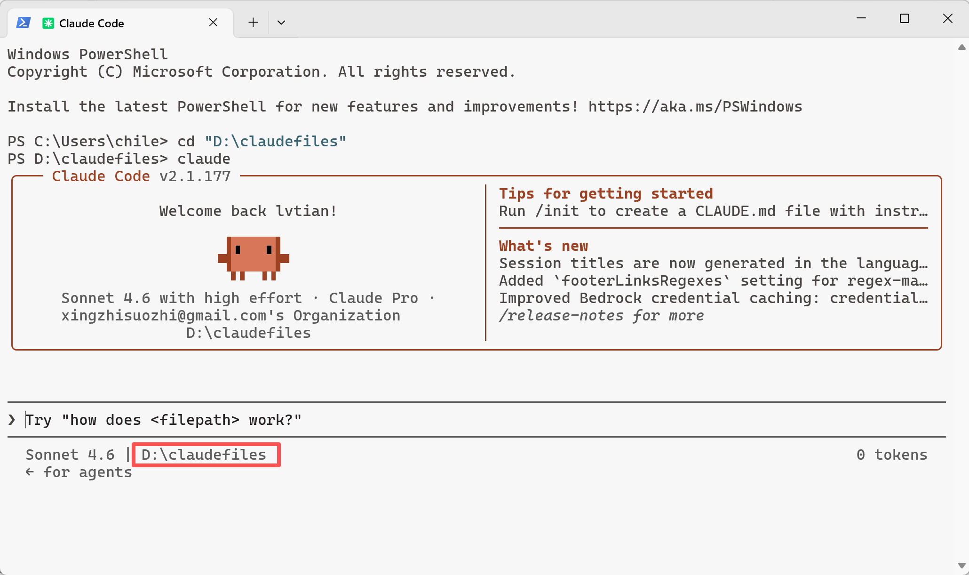Click 'Welcome back lvtian!' text
Viewport: 969px width, 575px height.
(248, 211)
